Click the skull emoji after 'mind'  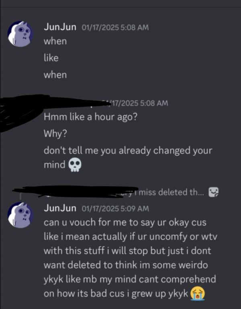pos(75,165)
